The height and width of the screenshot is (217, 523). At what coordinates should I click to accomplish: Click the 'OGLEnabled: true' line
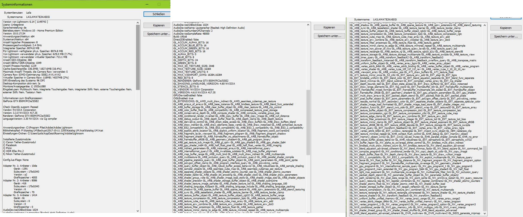(x=183, y=98)
